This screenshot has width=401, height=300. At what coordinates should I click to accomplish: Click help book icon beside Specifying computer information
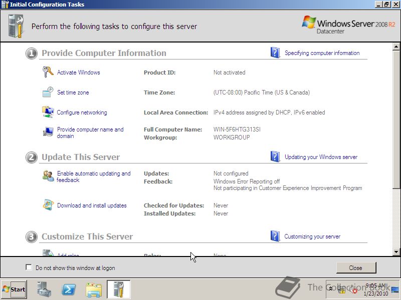[x=275, y=52]
